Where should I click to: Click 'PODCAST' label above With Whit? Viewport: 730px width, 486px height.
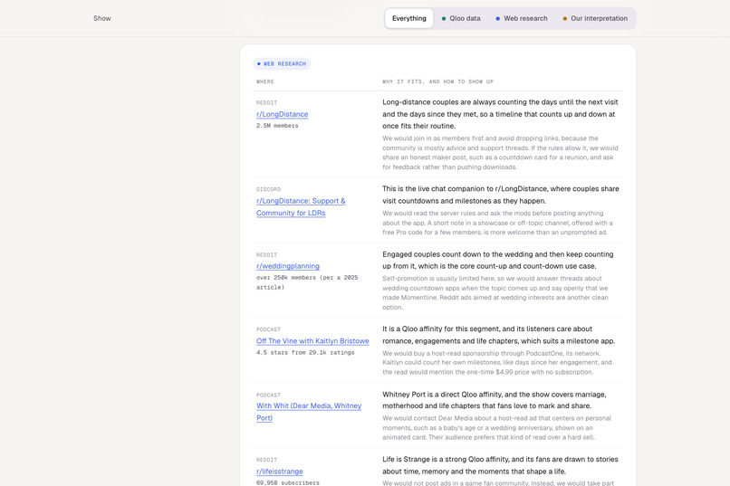pyautogui.click(x=268, y=395)
